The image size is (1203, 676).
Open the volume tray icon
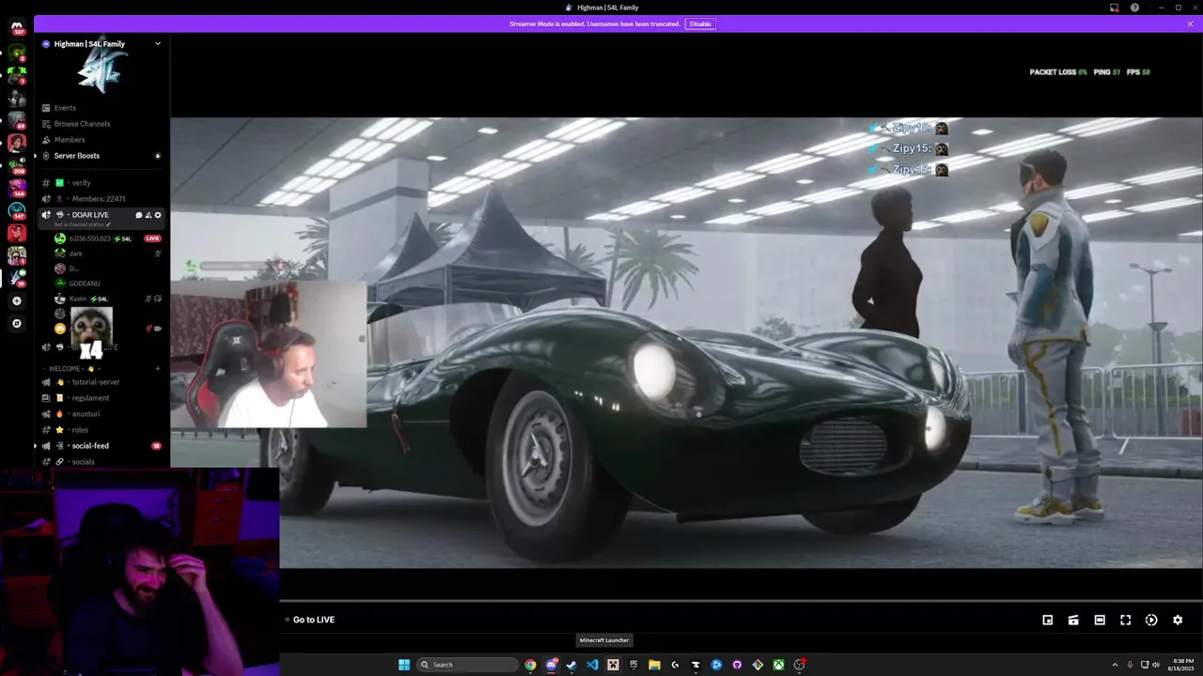1156,665
